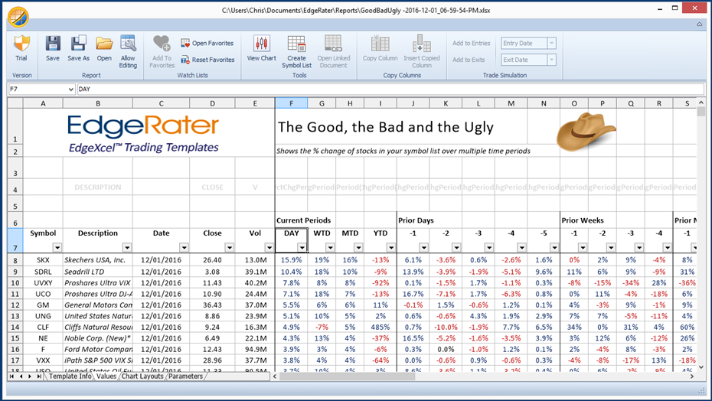Open the Close column filter dropdown
The image size is (712, 401).
(230, 247)
